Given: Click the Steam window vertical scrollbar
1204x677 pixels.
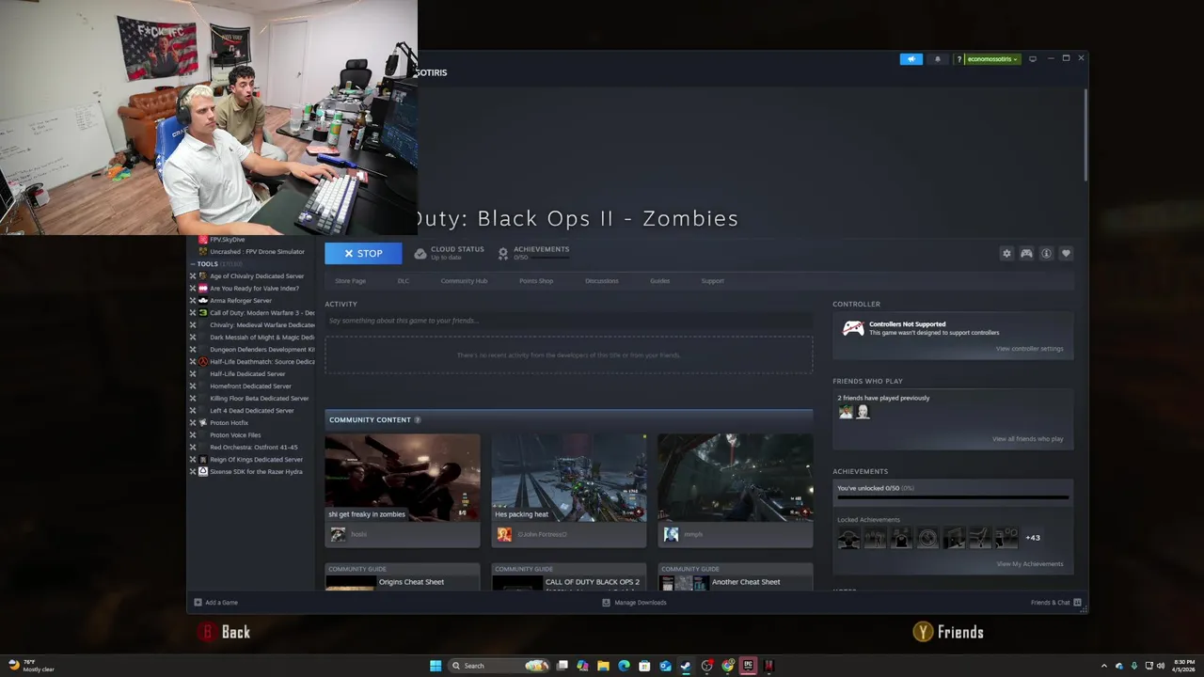Looking at the screenshot, I should point(1086,134).
